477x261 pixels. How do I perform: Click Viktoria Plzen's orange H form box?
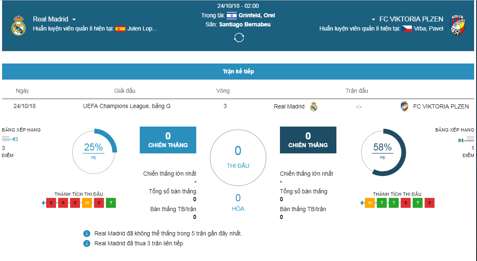pyautogui.click(x=370, y=203)
